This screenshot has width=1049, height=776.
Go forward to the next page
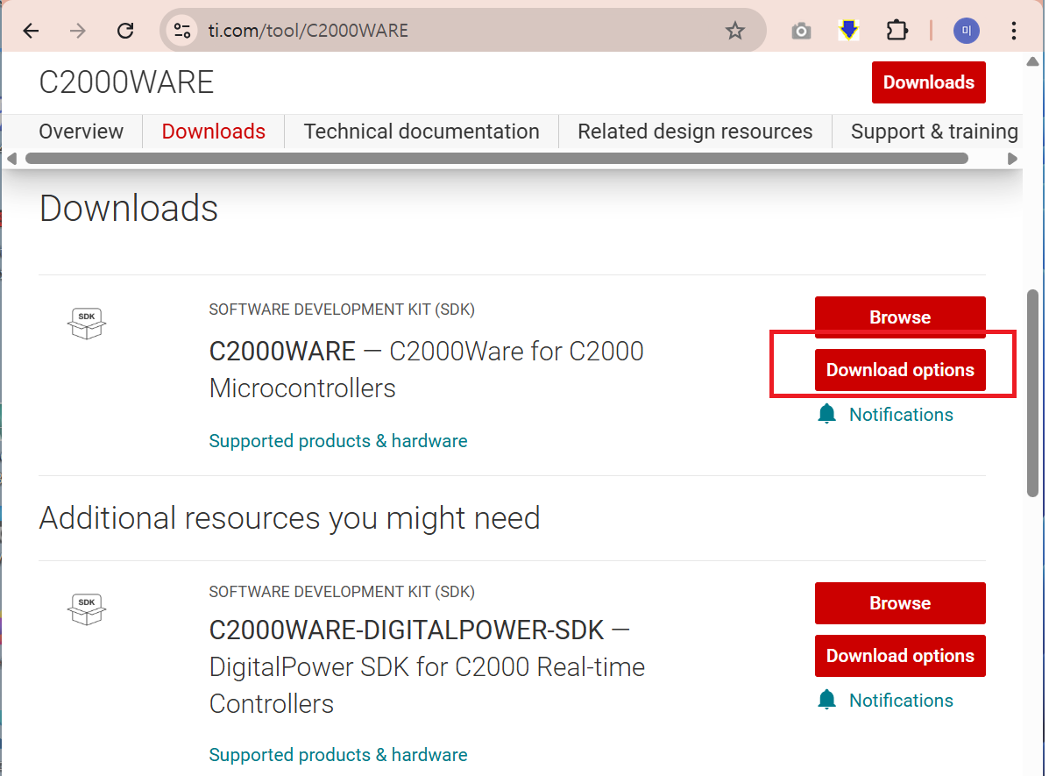[78, 31]
